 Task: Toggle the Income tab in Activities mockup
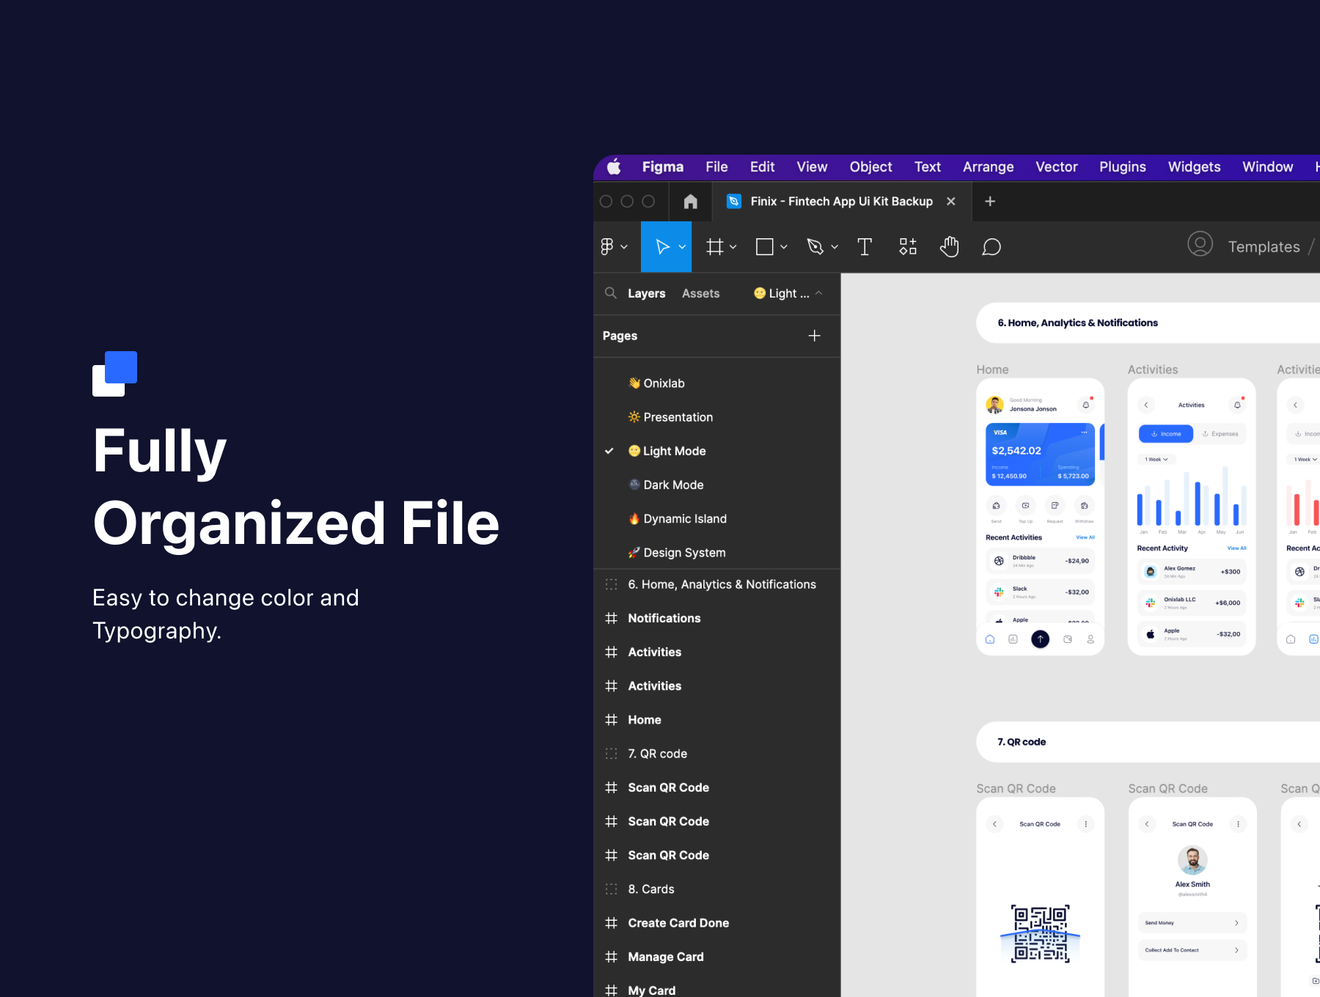click(1166, 434)
